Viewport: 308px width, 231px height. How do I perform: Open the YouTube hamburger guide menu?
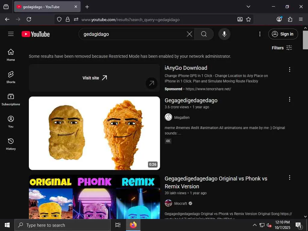[x=11, y=34]
